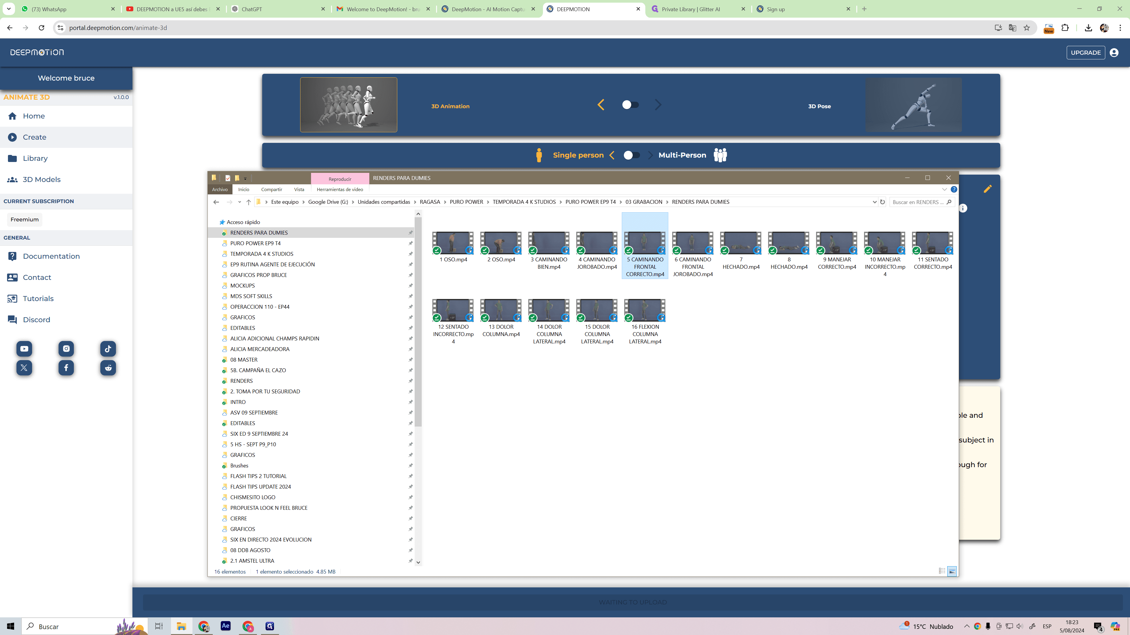Viewport: 1130px width, 635px height.
Task: Open Chrome extensions puzzle icon
Action: 1065,28
